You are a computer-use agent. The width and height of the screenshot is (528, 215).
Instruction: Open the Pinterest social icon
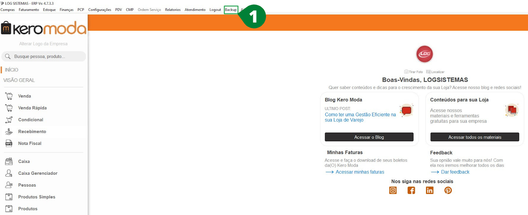click(x=448, y=190)
